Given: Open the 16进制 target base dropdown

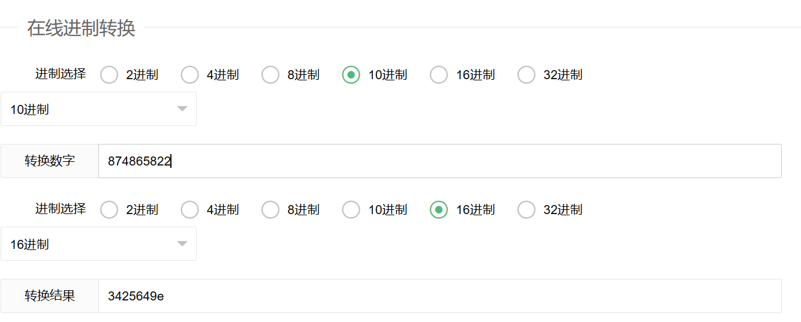Looking at the screenshot, I should (x=90, y=244).
